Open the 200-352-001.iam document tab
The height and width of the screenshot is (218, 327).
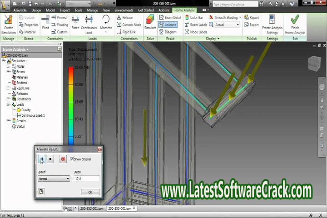(92, 208)
